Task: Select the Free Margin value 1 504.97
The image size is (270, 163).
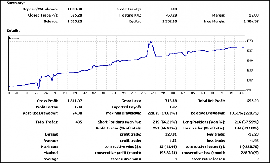Action: (251, 21)
